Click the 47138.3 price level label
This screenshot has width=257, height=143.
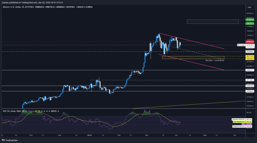coord(250,80)
